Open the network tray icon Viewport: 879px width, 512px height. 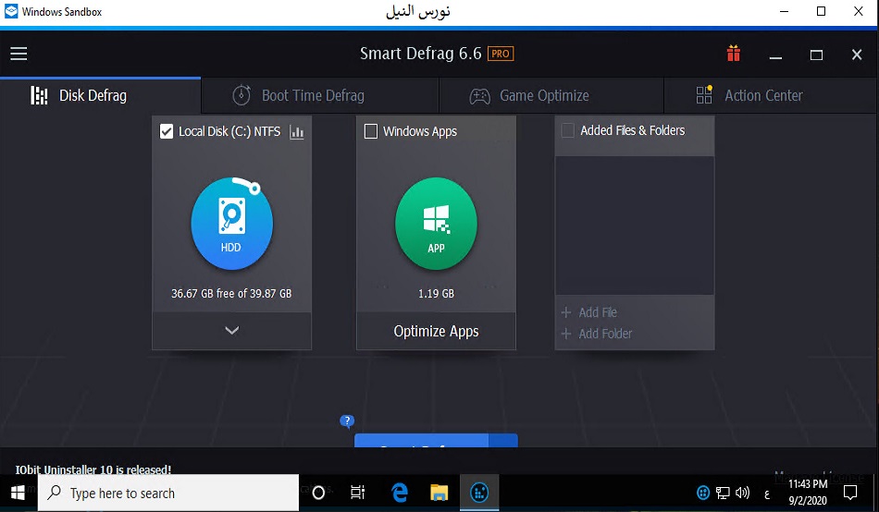tap(724, 493)
